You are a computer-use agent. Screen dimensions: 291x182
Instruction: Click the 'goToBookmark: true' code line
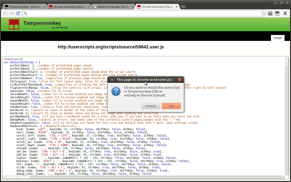coord(105,116)
